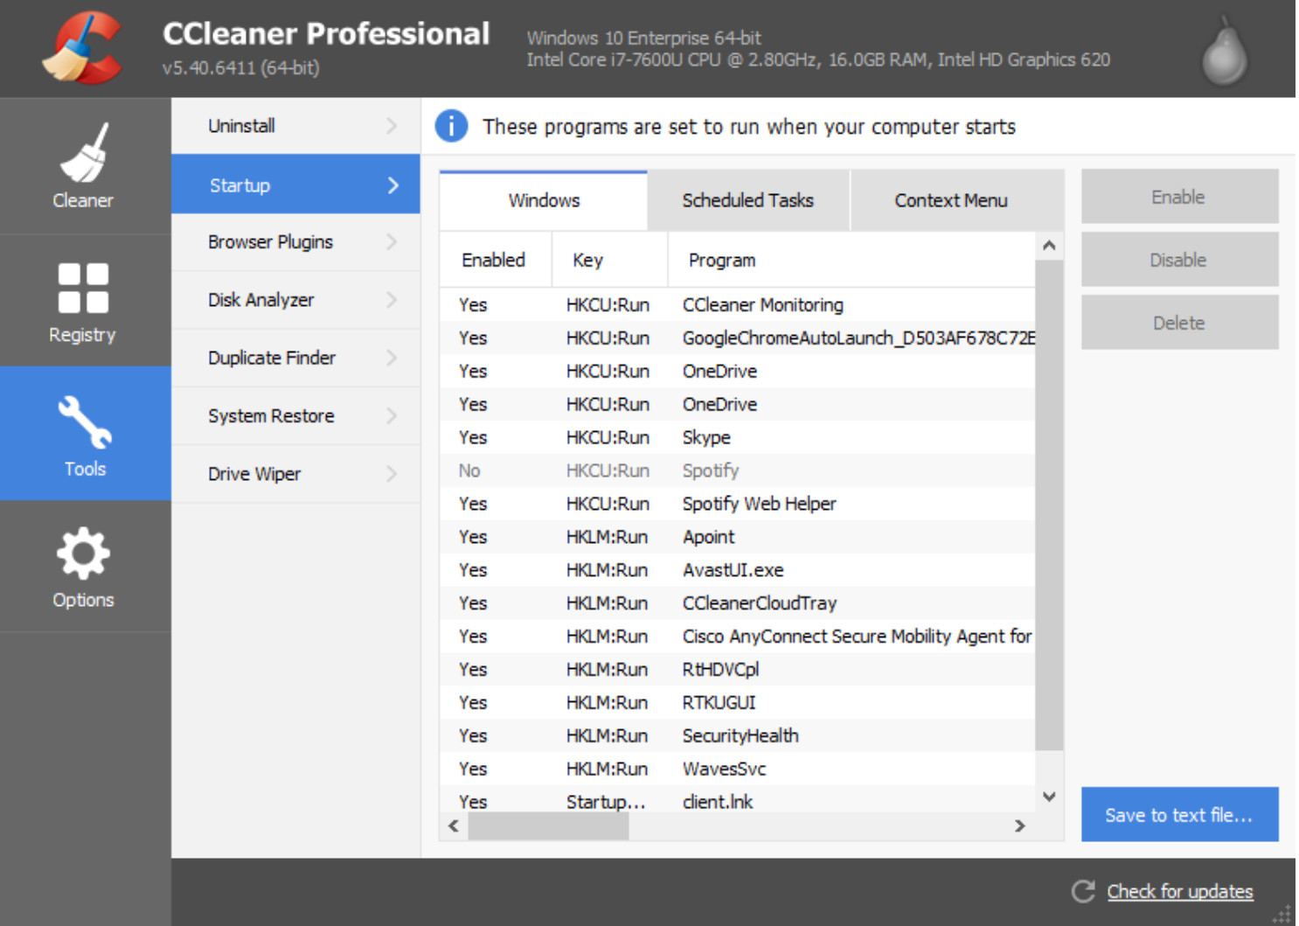Select the Spotify Web Helper entry

coord(738,504)
